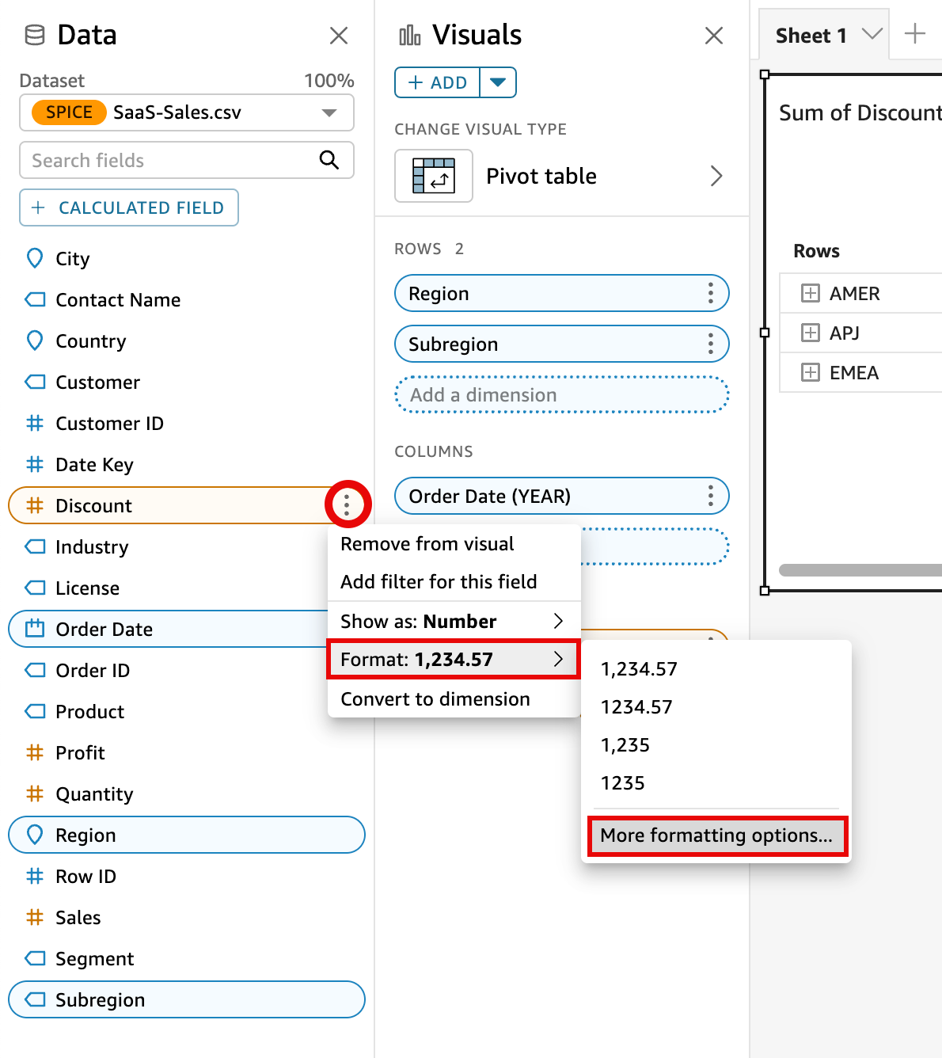Open Show as: Number submenu
Image resolution: width=942 pixels, height=1058 pixels.
pos(454,621)
